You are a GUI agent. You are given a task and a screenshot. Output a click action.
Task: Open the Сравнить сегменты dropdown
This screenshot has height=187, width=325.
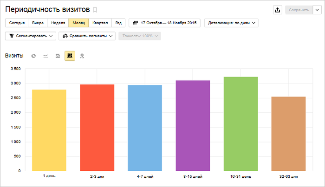click(87, 36)
